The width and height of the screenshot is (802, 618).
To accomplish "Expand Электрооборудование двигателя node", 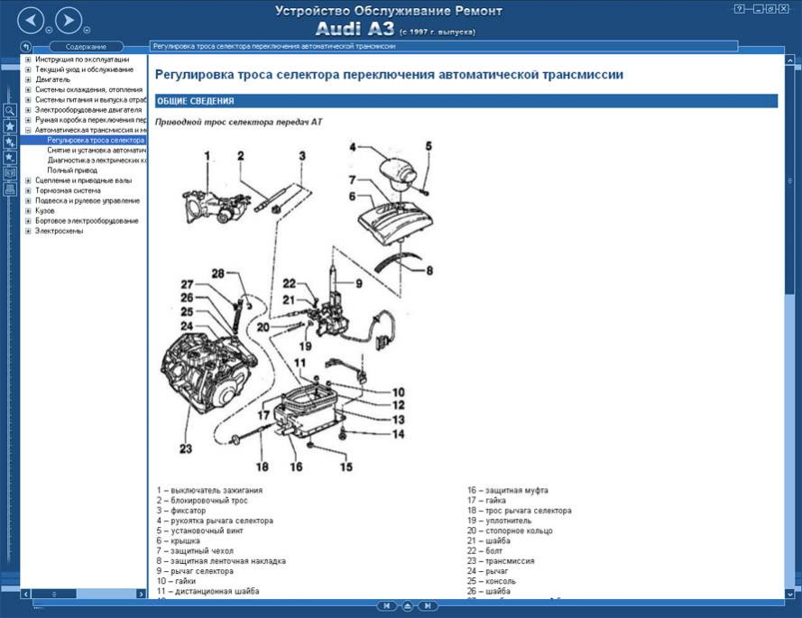I will tap(28, 110).
